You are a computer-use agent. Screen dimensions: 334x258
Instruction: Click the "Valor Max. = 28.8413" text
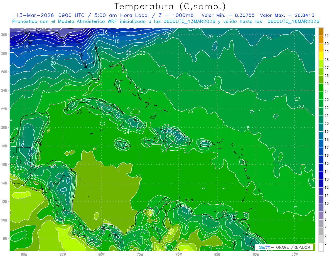[x=287, y=15]
